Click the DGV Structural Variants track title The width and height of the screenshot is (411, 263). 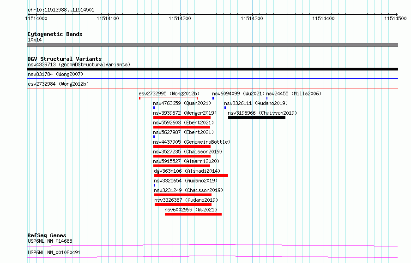[x=65, y=59]
